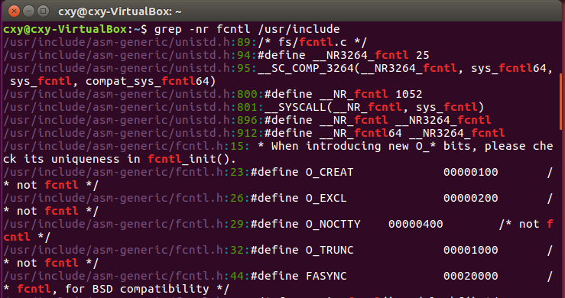Image resolution: width=565 pixels, height=298 pixels.
Task: Click the '#define O_TRUNC' text on line 32
Action: (302, 250)
